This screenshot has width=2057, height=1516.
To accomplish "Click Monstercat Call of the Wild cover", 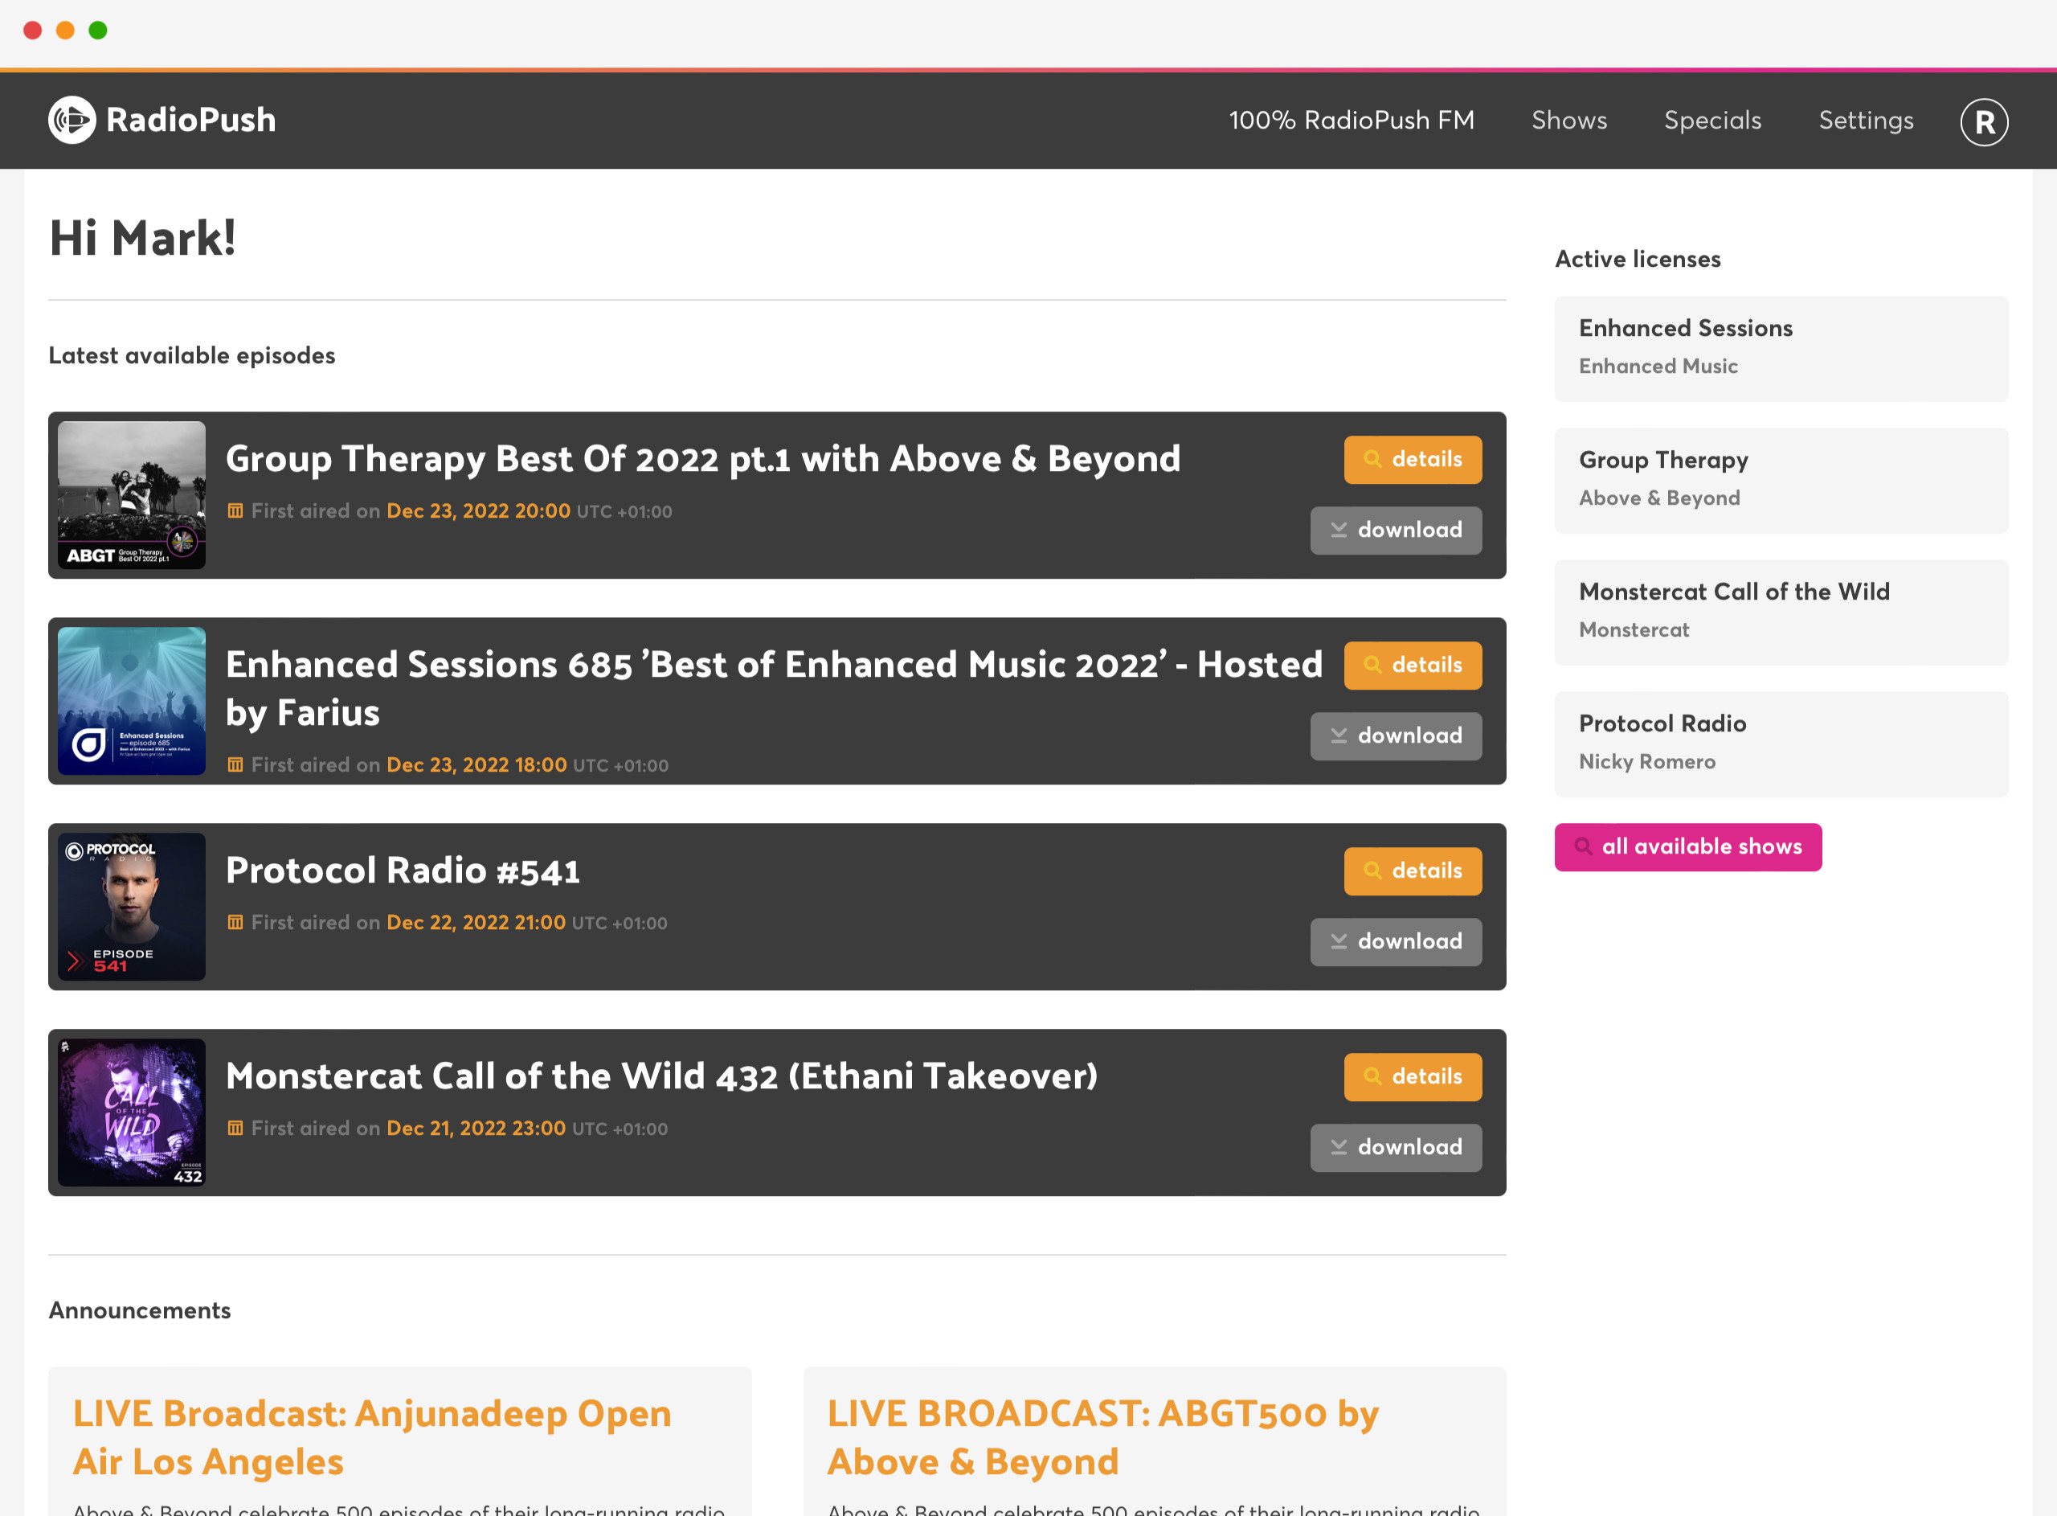I will click(x=131, y=1112).
